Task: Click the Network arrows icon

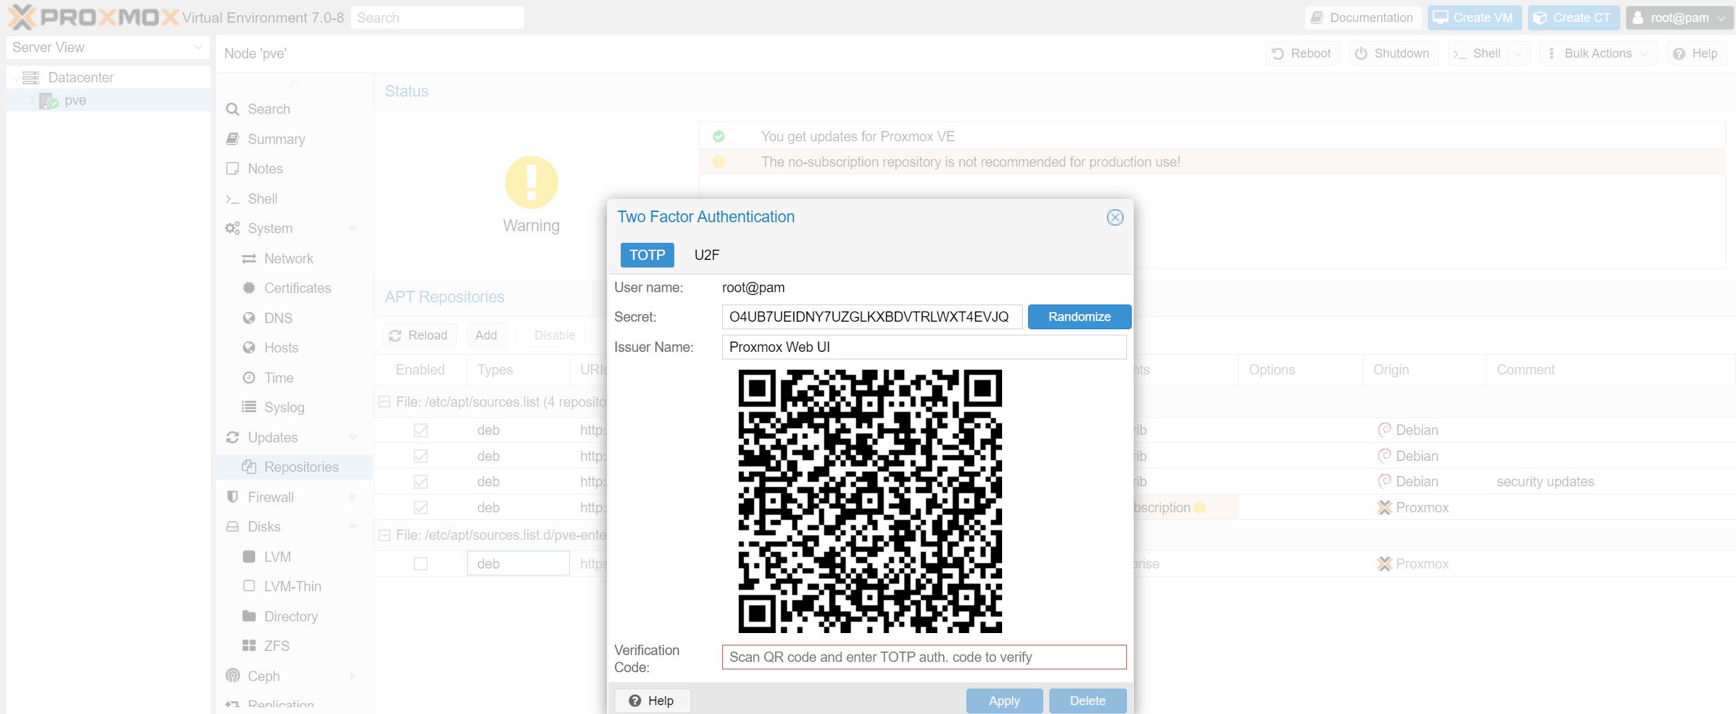Action: (249, 259)
